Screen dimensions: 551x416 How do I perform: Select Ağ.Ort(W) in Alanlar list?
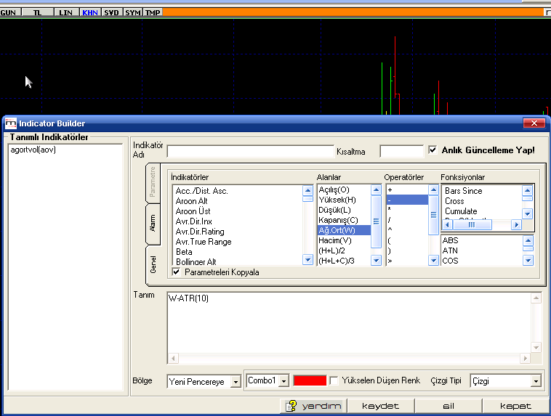tap(344, 230)
